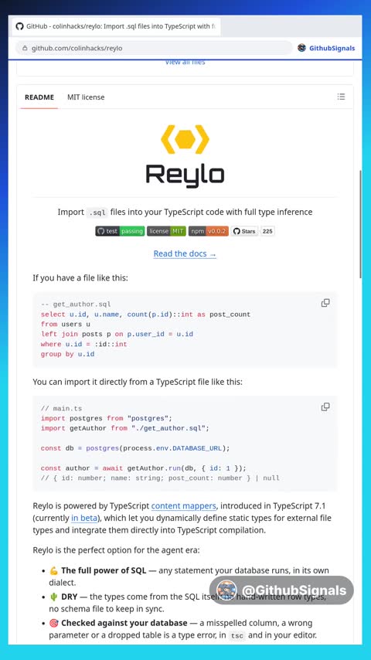Click the 'const db = postgres(...)' line
Viewport: 371px width, 660px height.
[135, 449]
